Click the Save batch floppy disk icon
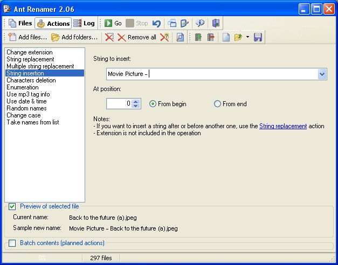Image resolution: width=338 pixels, height=265 pixels. click(258, 37)
